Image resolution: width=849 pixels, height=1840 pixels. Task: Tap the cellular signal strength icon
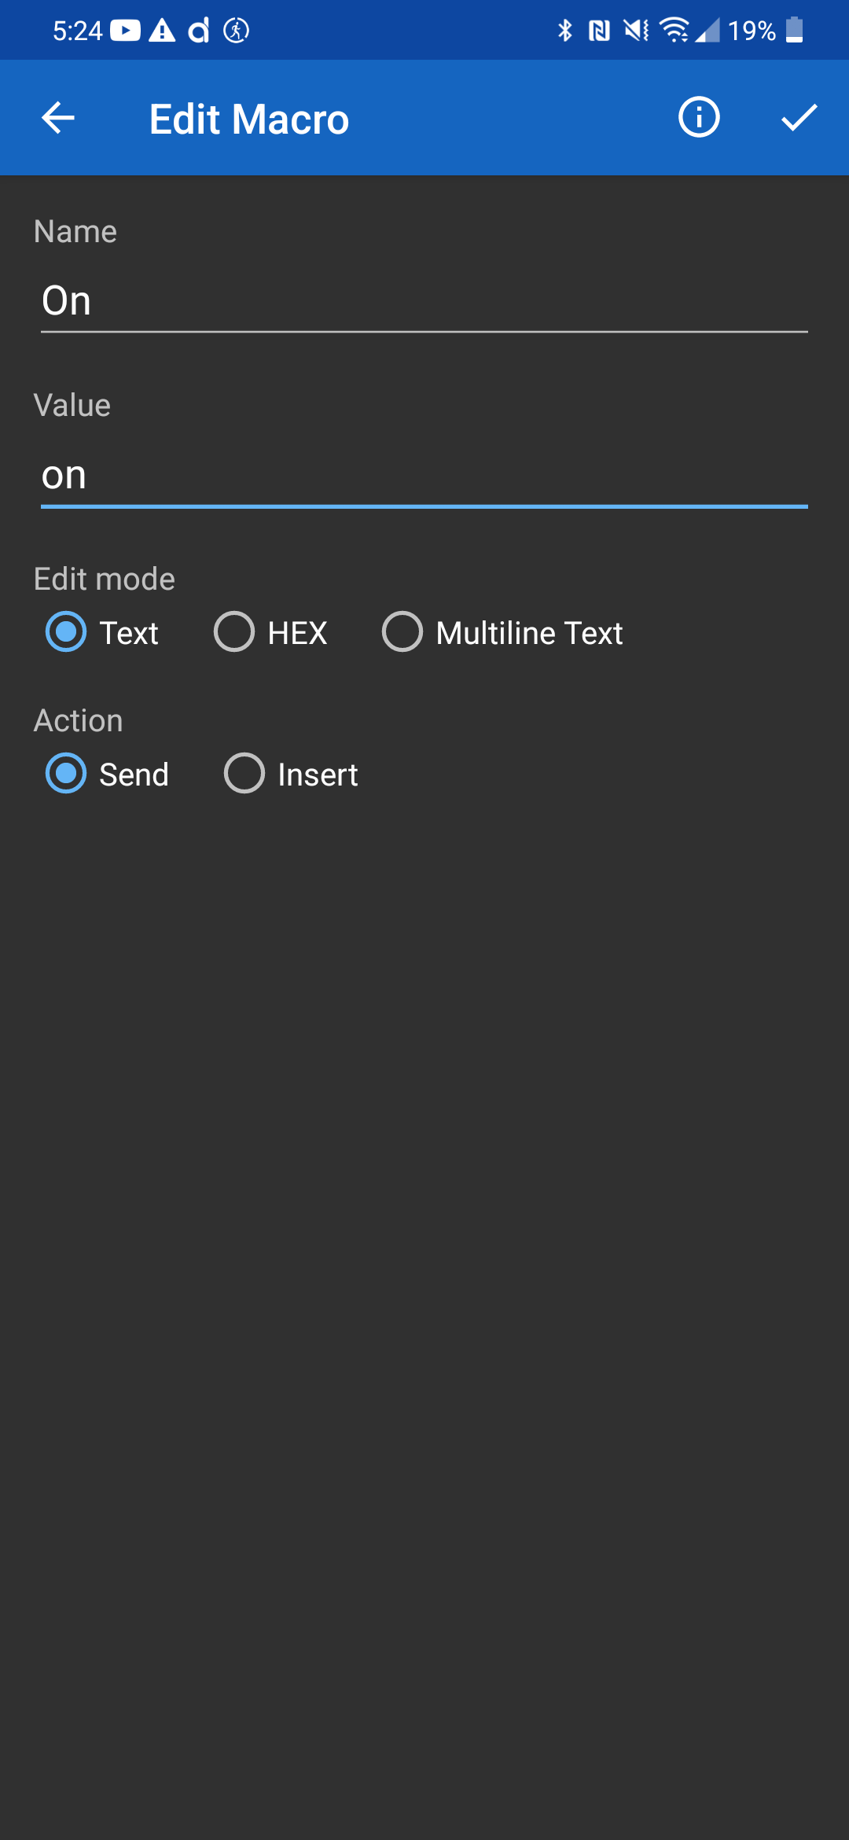pos(707,31)
